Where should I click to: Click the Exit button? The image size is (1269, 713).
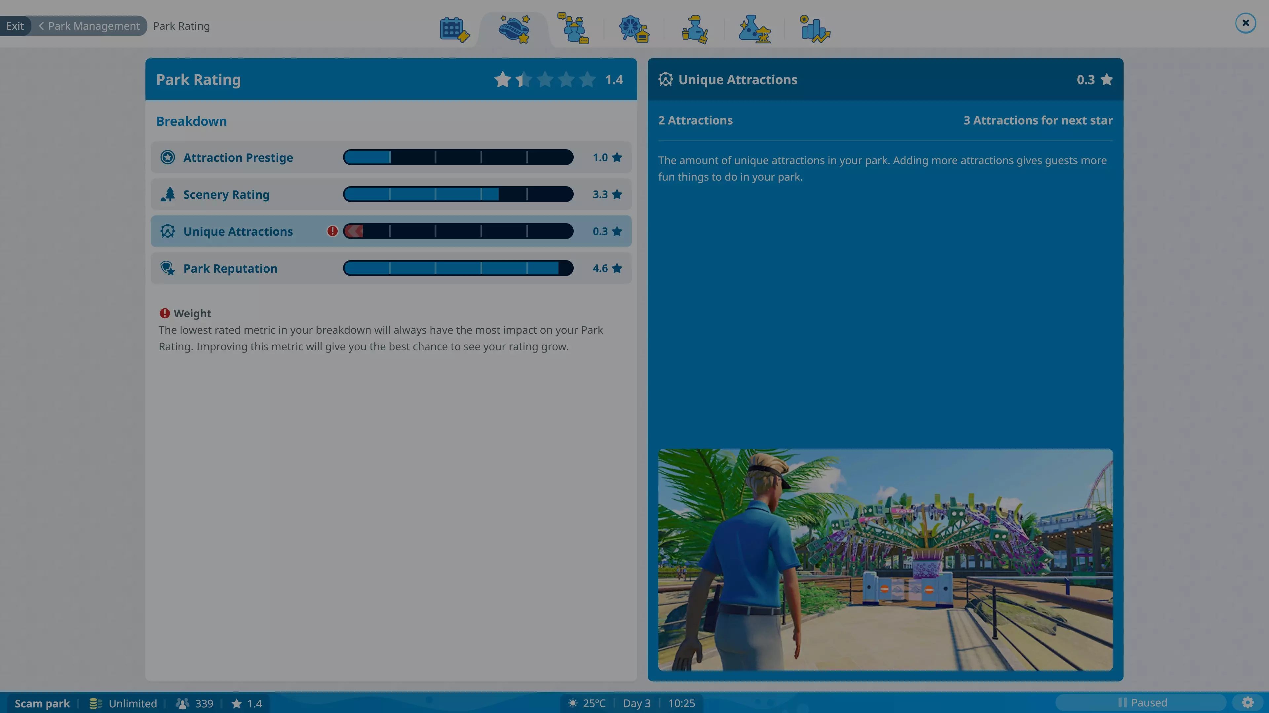coord(15,26)
